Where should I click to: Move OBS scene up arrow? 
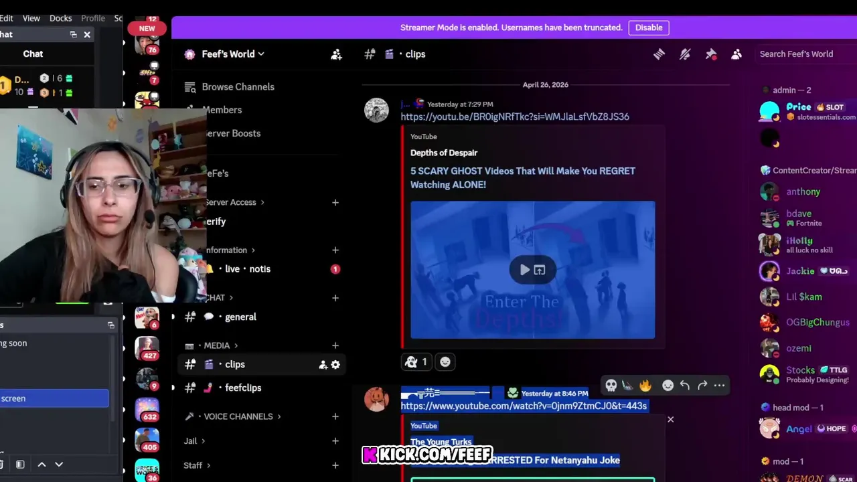click(x=42, y=464)
